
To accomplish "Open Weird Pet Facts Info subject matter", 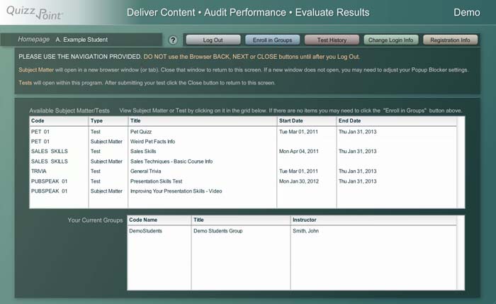I will pos(152,142).
